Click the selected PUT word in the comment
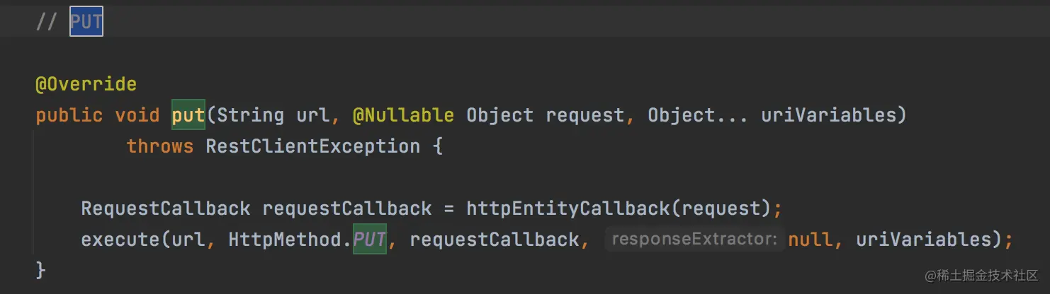The image size is (1050, 294). [86, 23]
